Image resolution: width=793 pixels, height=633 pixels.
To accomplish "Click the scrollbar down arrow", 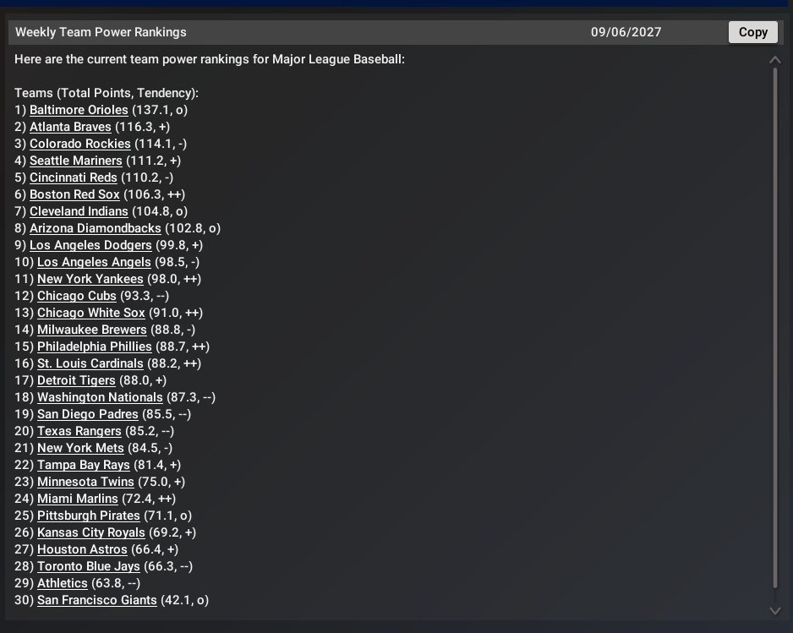I will [774, 610].
